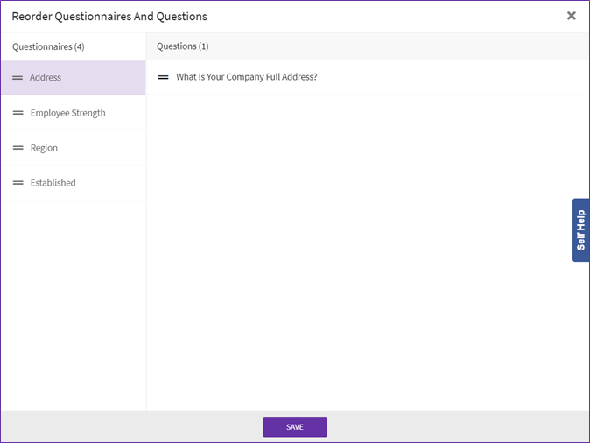Click the drag handle icon beside Address
Screen dimensions: 590x443
point(18,78)
